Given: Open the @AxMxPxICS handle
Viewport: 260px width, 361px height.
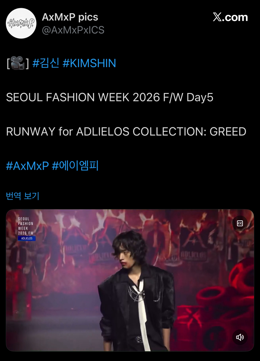Looking at the screenshot, I should 73,30.
